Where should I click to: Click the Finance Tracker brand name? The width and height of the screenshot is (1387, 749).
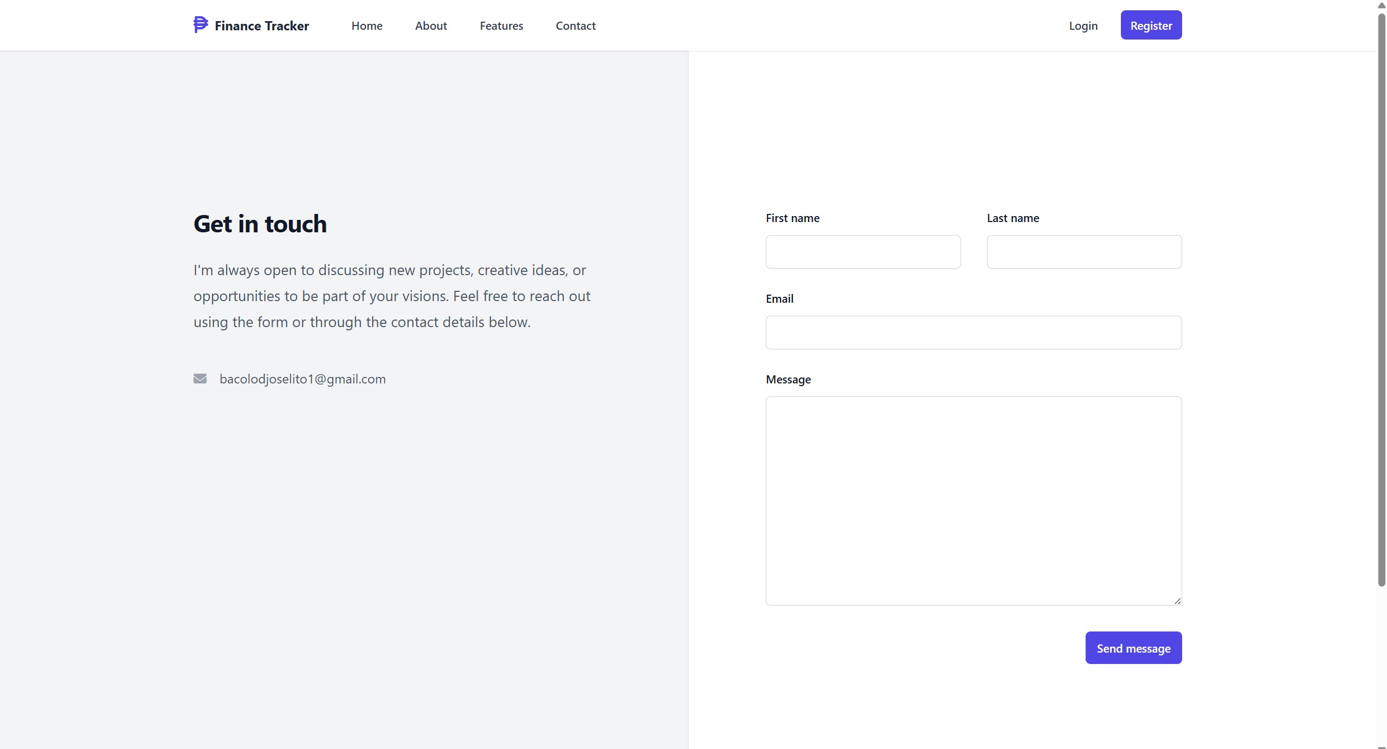coord(261,26)
